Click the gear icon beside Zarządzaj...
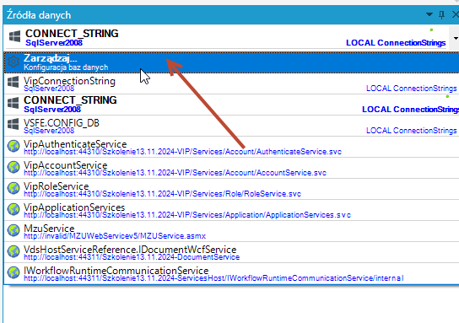Screen dimensions: 459x323 [13, 62]
